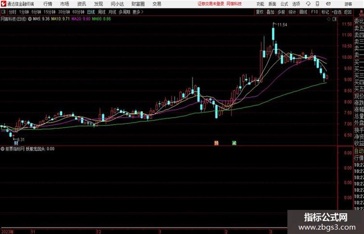
Task: Click the 返回 back button
Action: click(347, 12)
